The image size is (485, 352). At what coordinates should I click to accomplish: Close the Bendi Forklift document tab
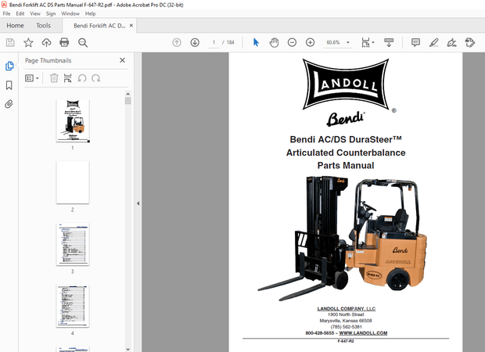click(x=131, y=25)
